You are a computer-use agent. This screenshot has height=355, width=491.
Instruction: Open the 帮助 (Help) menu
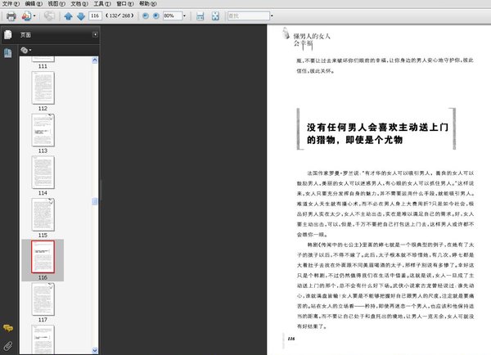click(x=143, y=4)
